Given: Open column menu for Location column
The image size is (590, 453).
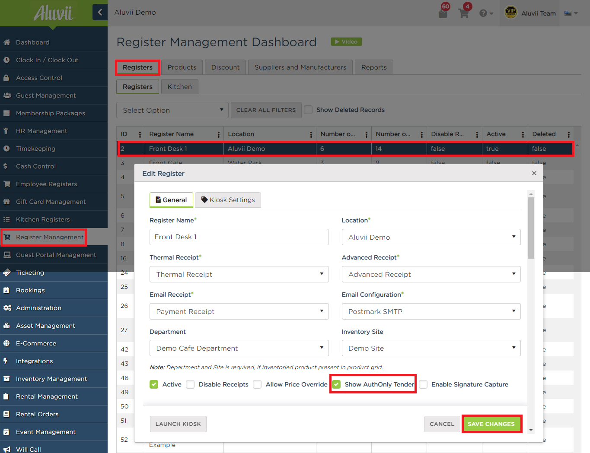Looking at the screenshot, I should pyautogui.click(x=311, y=134).
